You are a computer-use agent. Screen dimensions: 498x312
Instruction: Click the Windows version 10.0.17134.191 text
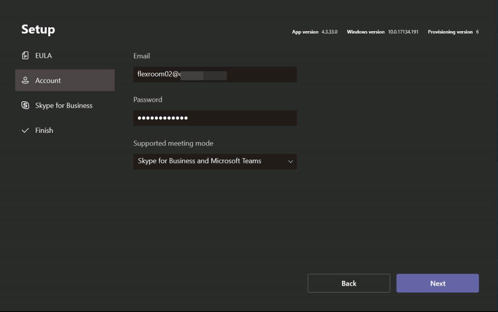click(382, 32)
